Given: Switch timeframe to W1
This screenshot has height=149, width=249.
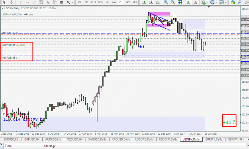Looking at the screenshot, I should click(x=128, y=2).
